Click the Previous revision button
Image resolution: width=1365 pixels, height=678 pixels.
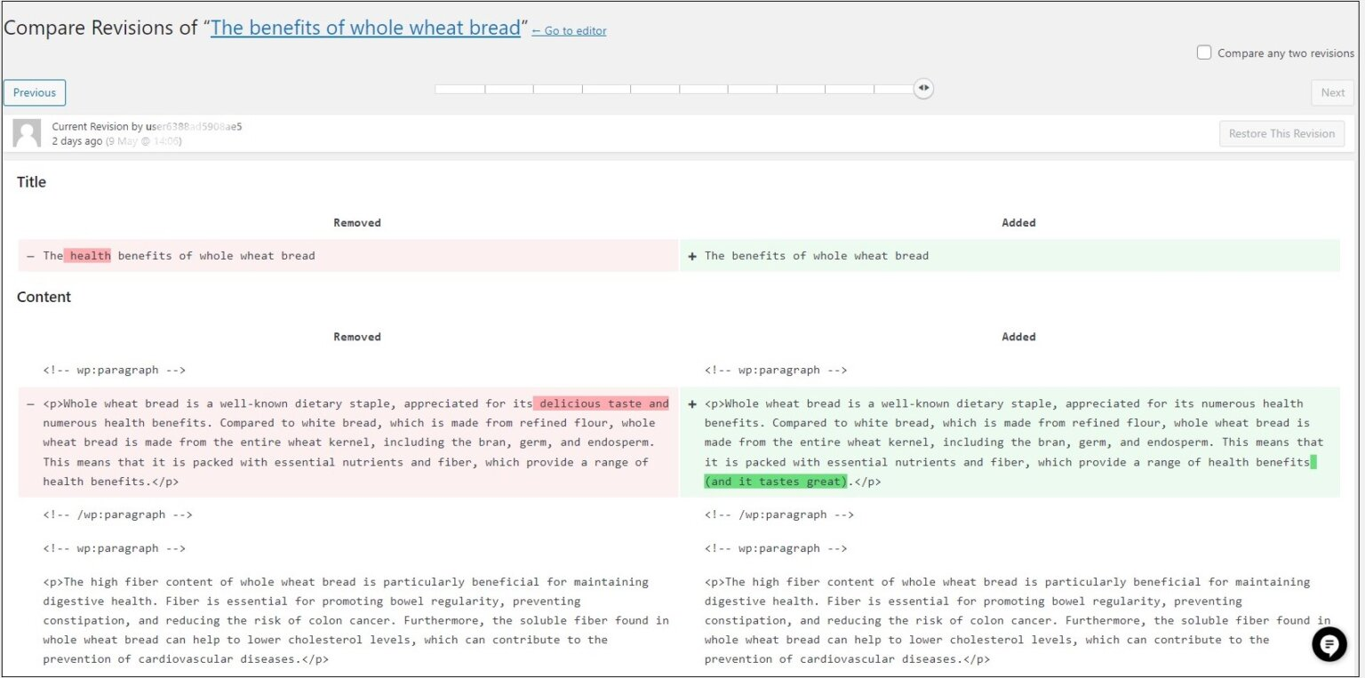coord(35,92)
